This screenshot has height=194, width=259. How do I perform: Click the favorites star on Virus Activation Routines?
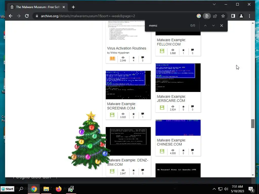[134, 58]
